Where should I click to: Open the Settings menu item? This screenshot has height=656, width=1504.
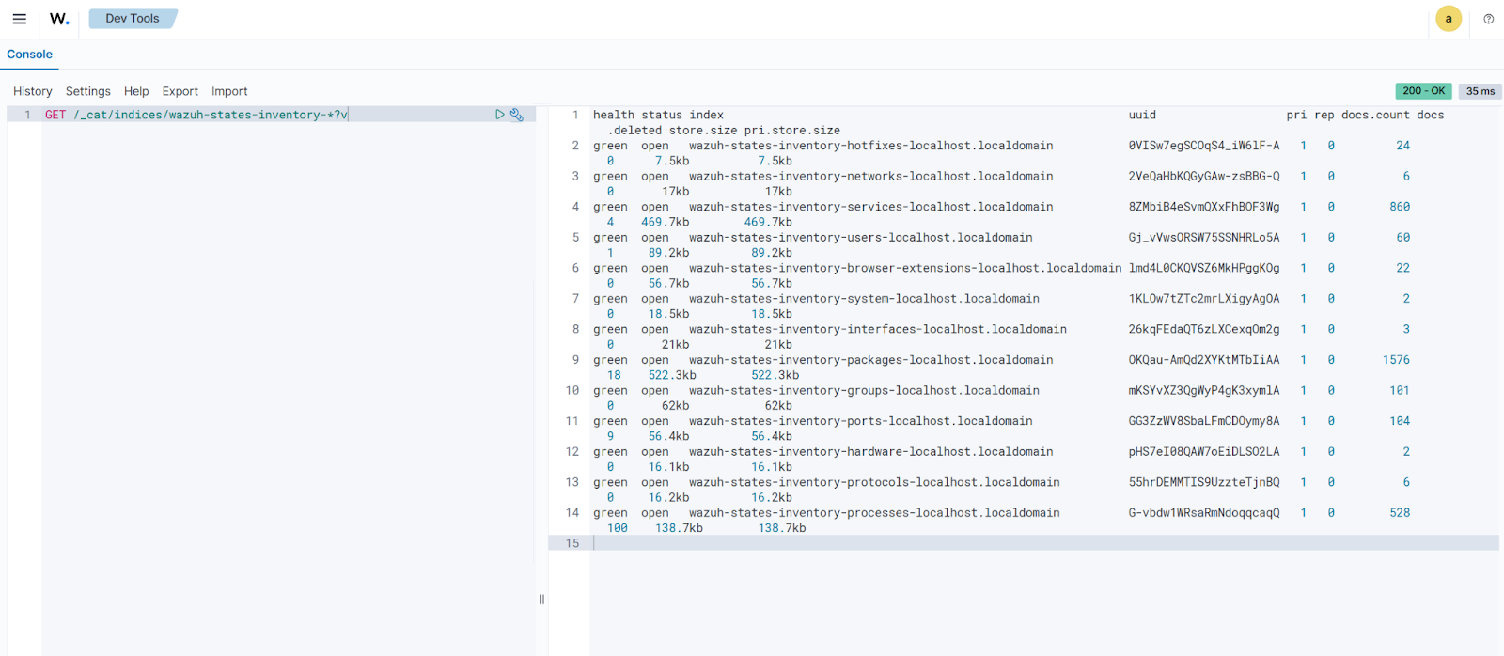point(88,91)
